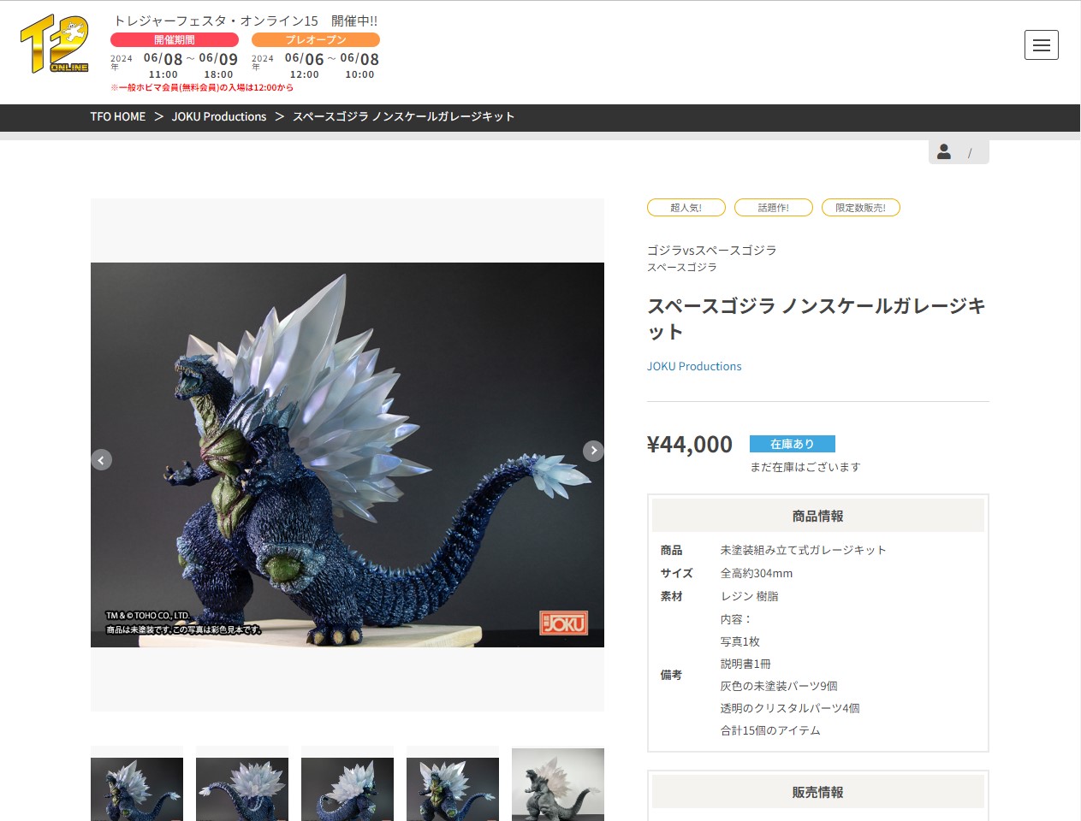This screenshot has height=821, width=1081.
Task: Select the first product thumbnail
Action: (x=137, y=783)
